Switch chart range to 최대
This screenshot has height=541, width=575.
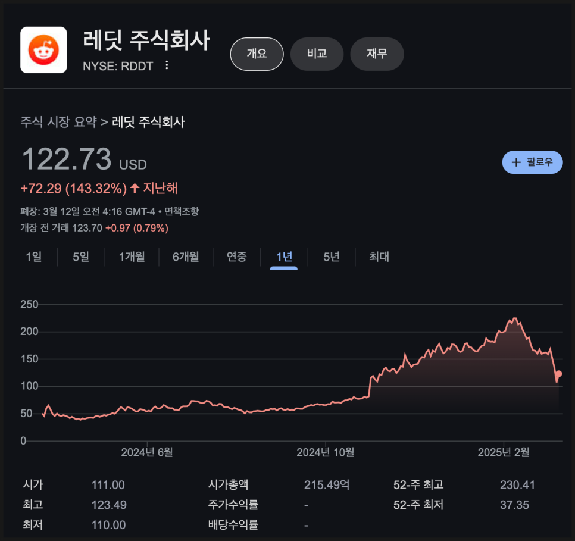379,257
